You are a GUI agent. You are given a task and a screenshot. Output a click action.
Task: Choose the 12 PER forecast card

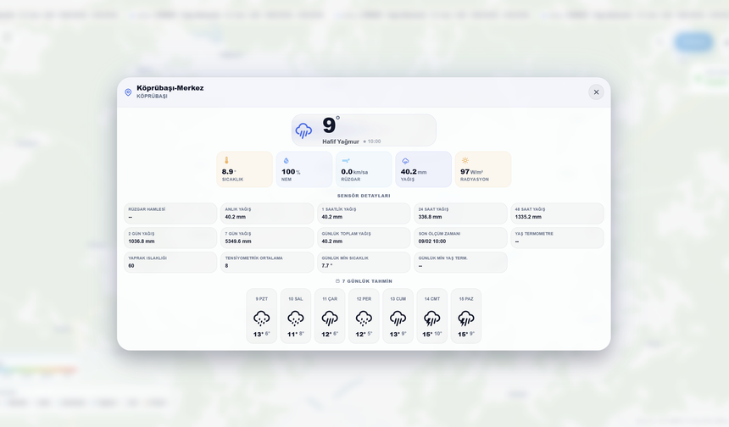[x=364, y=316]
